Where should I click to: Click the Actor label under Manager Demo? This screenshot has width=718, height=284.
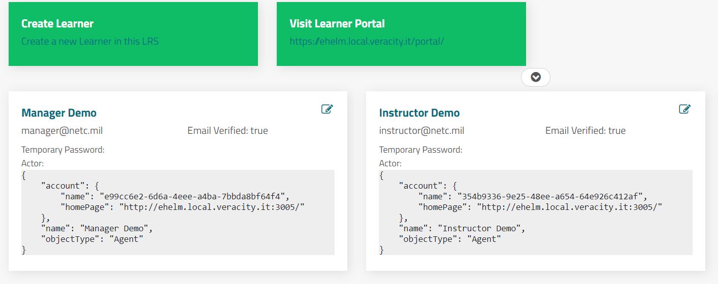tap(32, 163)
